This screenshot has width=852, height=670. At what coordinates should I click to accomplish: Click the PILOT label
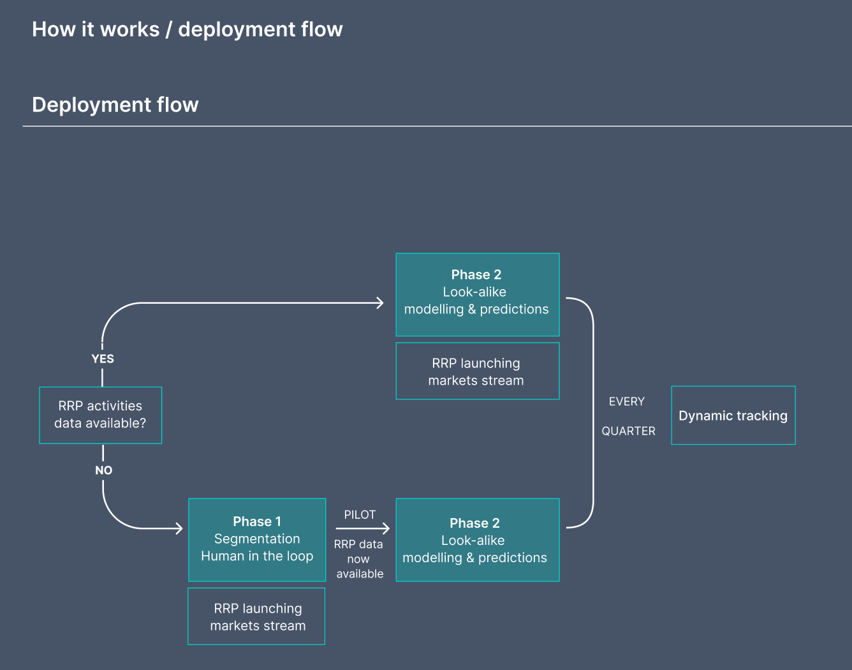(360, 515)
